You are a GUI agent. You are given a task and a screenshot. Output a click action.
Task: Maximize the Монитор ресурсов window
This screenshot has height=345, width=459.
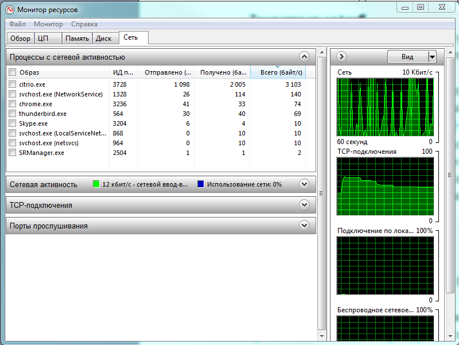pos(421,7)
